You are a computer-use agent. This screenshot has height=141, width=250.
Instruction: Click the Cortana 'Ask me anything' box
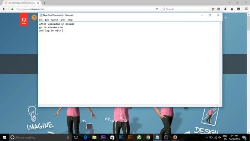40,137
